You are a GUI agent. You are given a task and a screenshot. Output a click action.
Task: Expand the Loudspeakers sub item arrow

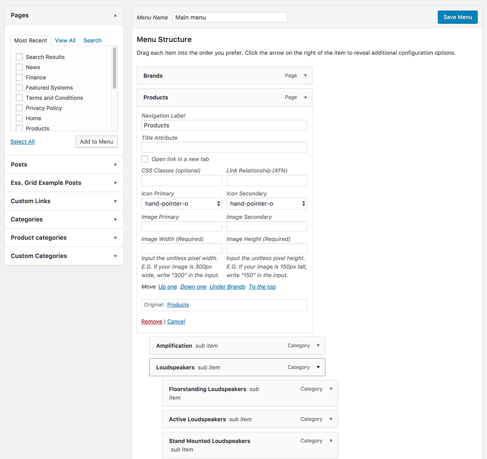click(318, 368)
